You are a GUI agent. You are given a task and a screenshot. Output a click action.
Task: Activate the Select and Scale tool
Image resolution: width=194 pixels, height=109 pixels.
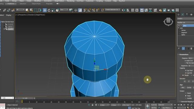53,10
